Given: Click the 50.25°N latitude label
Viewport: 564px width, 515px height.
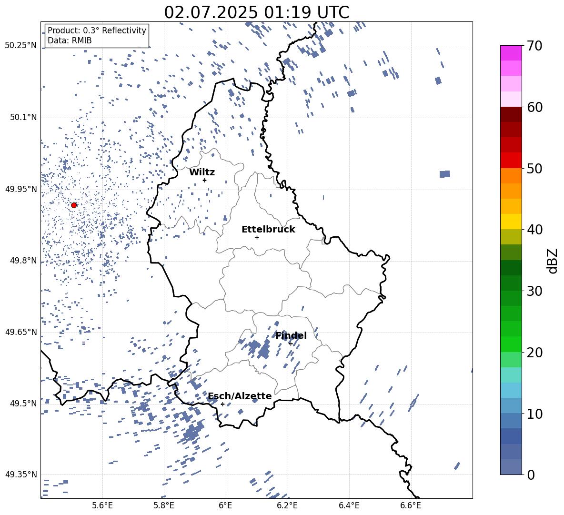Looking at the screenshot, I should point(21,46).
